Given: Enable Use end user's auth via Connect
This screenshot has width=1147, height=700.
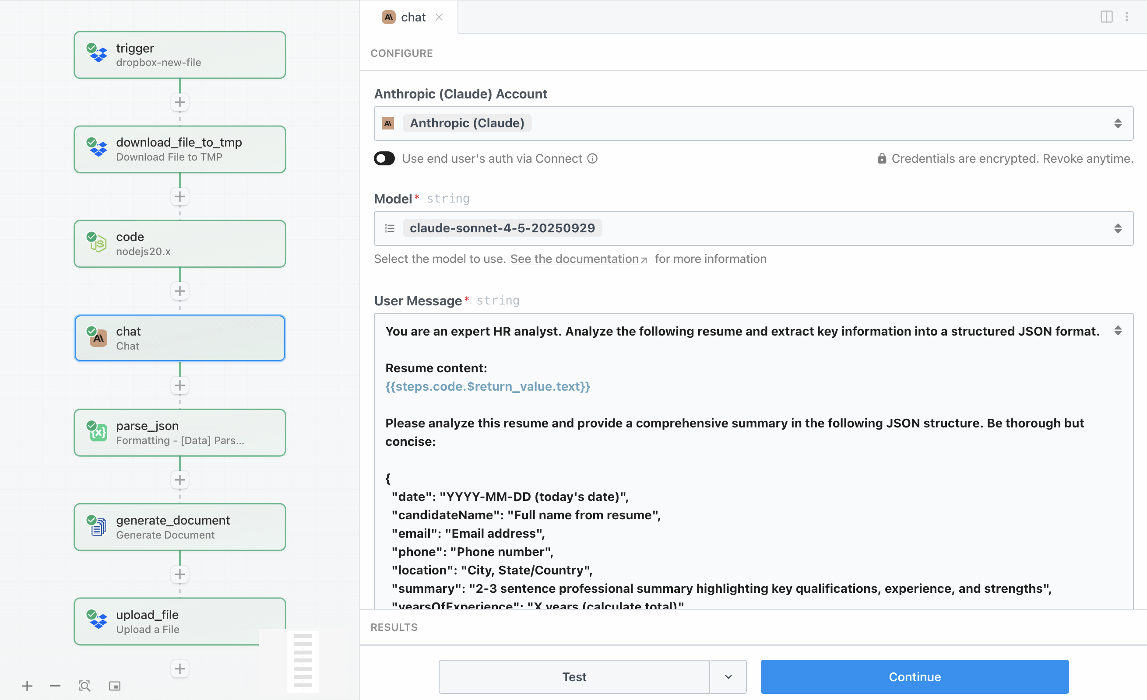Looking at the screenshot, I should (384, 158).
